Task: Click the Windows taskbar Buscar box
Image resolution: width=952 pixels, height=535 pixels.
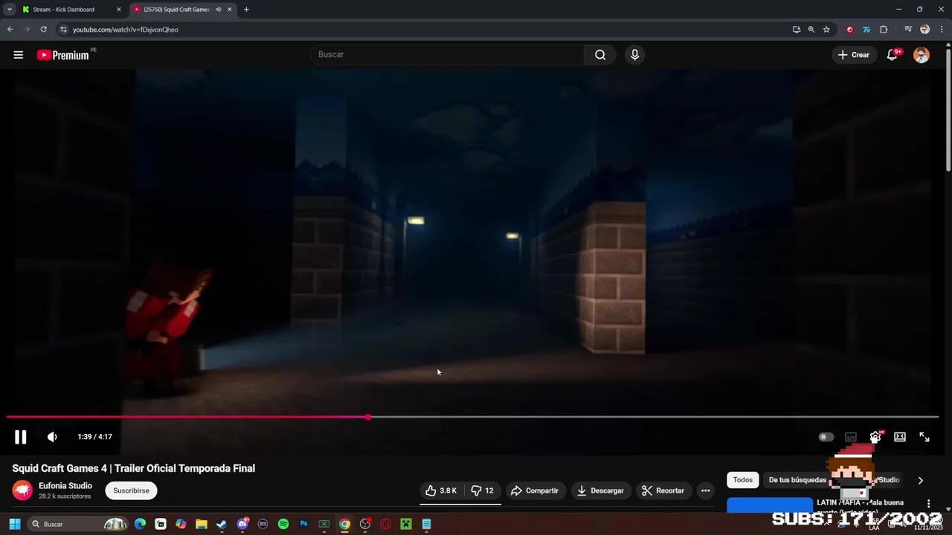Action: tap(77, 525)
